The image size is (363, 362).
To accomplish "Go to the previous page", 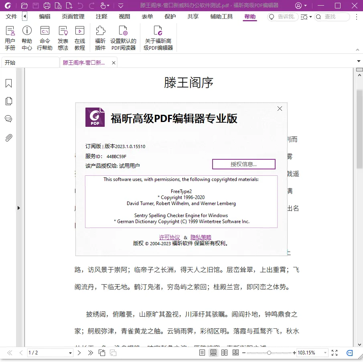I will click(21, 353).
